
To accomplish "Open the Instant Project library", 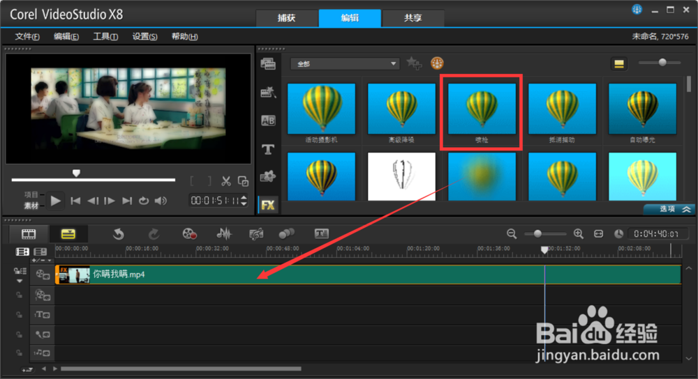I will 268,93.
